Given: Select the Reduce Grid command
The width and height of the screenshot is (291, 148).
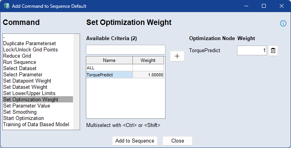Looking at the screenshot, I should (17, 56).
